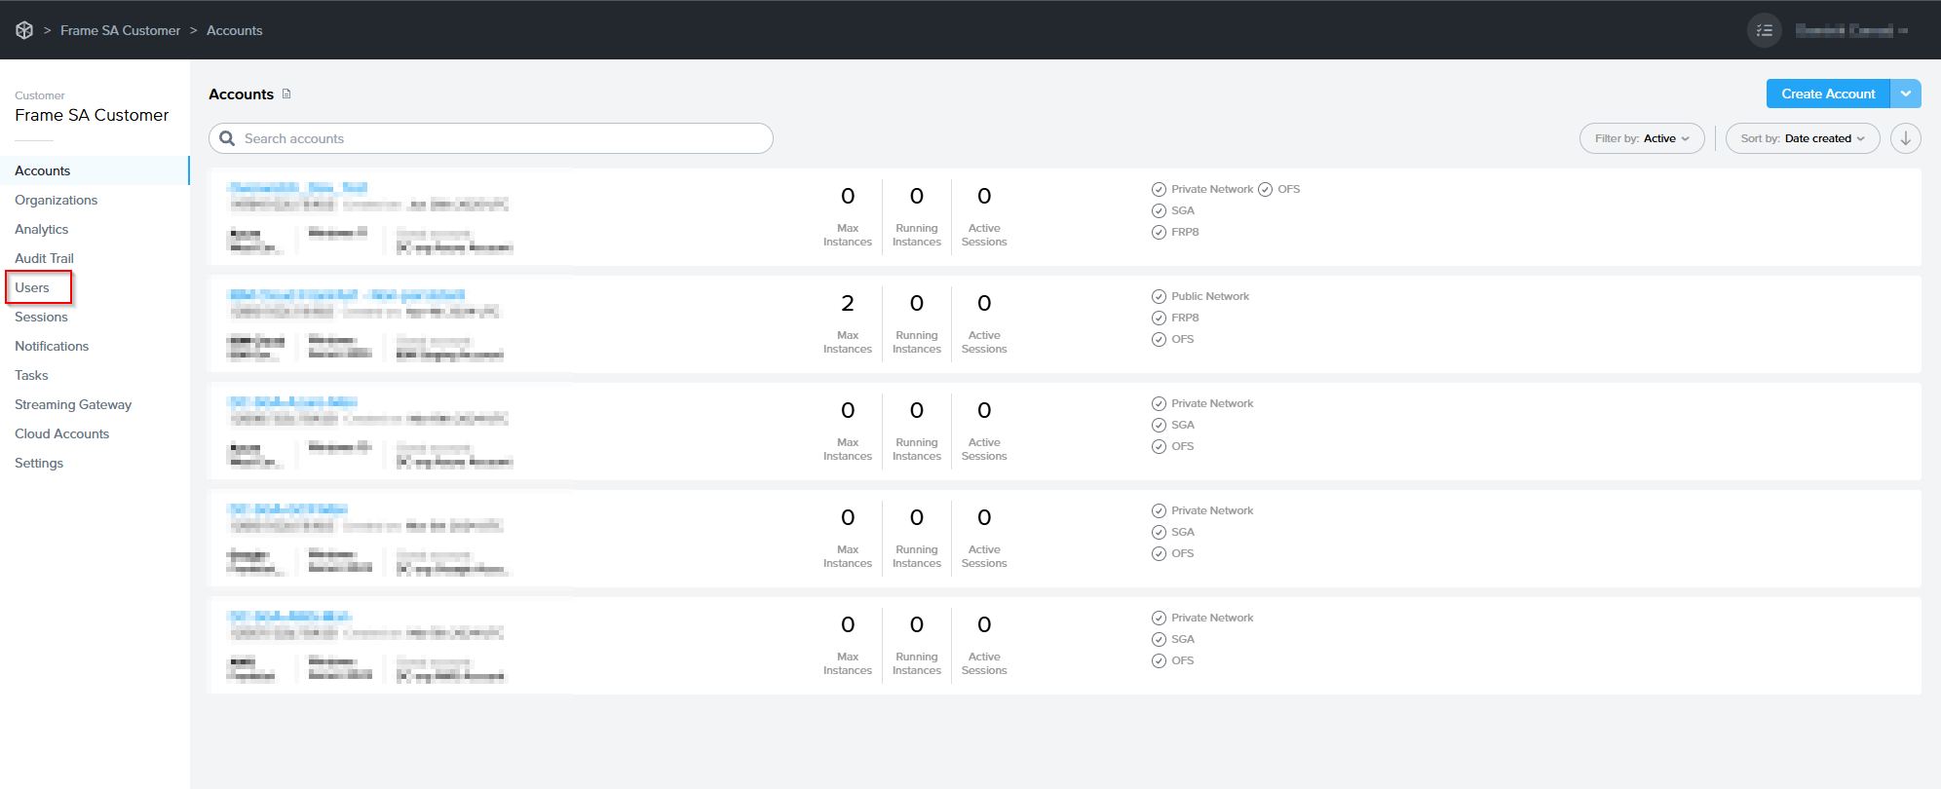
Task: Click first account's FRP8 checkmark icon
Action: 1159,233
